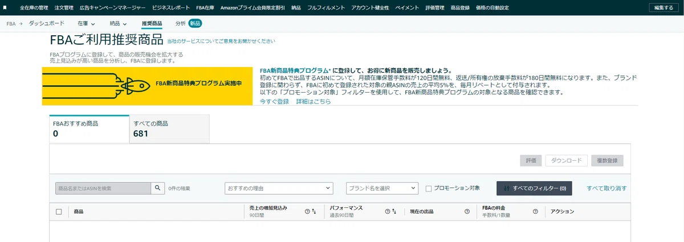Open フルフィルメント menu
684x242 pixels.
point(326,8)
